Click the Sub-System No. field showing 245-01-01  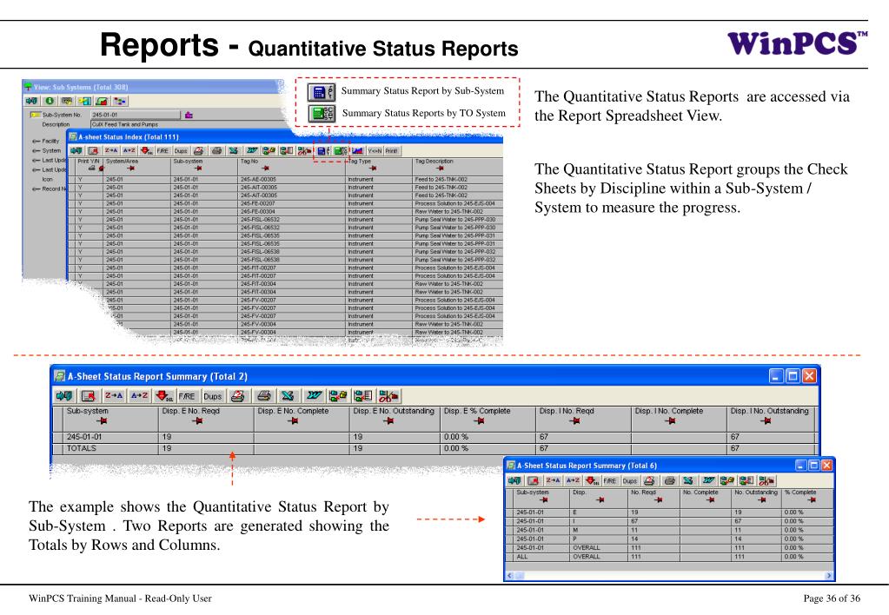point(136,115)
